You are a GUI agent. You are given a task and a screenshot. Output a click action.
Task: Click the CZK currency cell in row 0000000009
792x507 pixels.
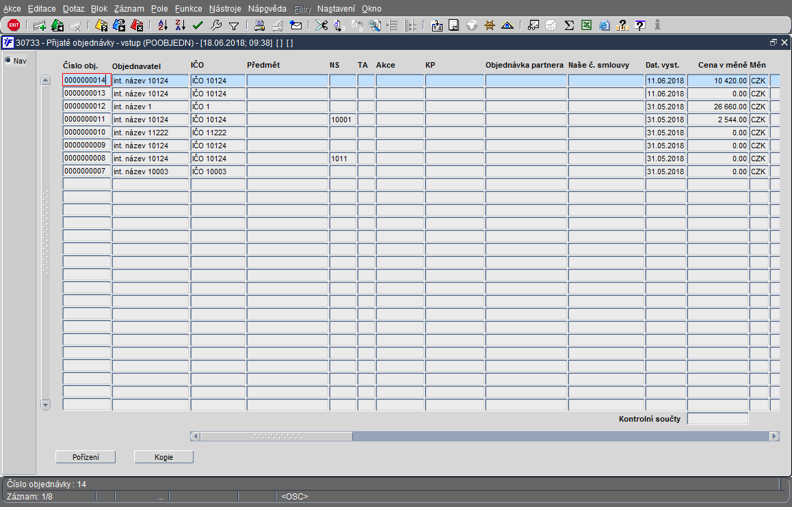coord(758,146)
